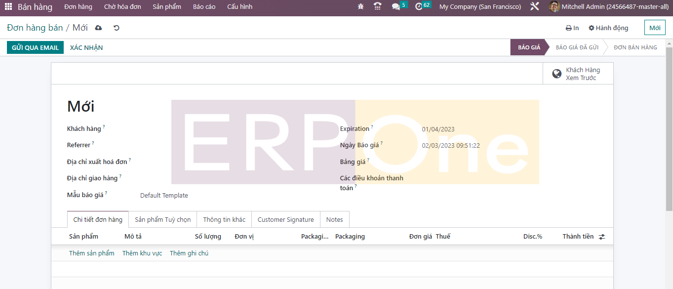
Task: Open the chat messages icon
Action: [x=396, y=7]
